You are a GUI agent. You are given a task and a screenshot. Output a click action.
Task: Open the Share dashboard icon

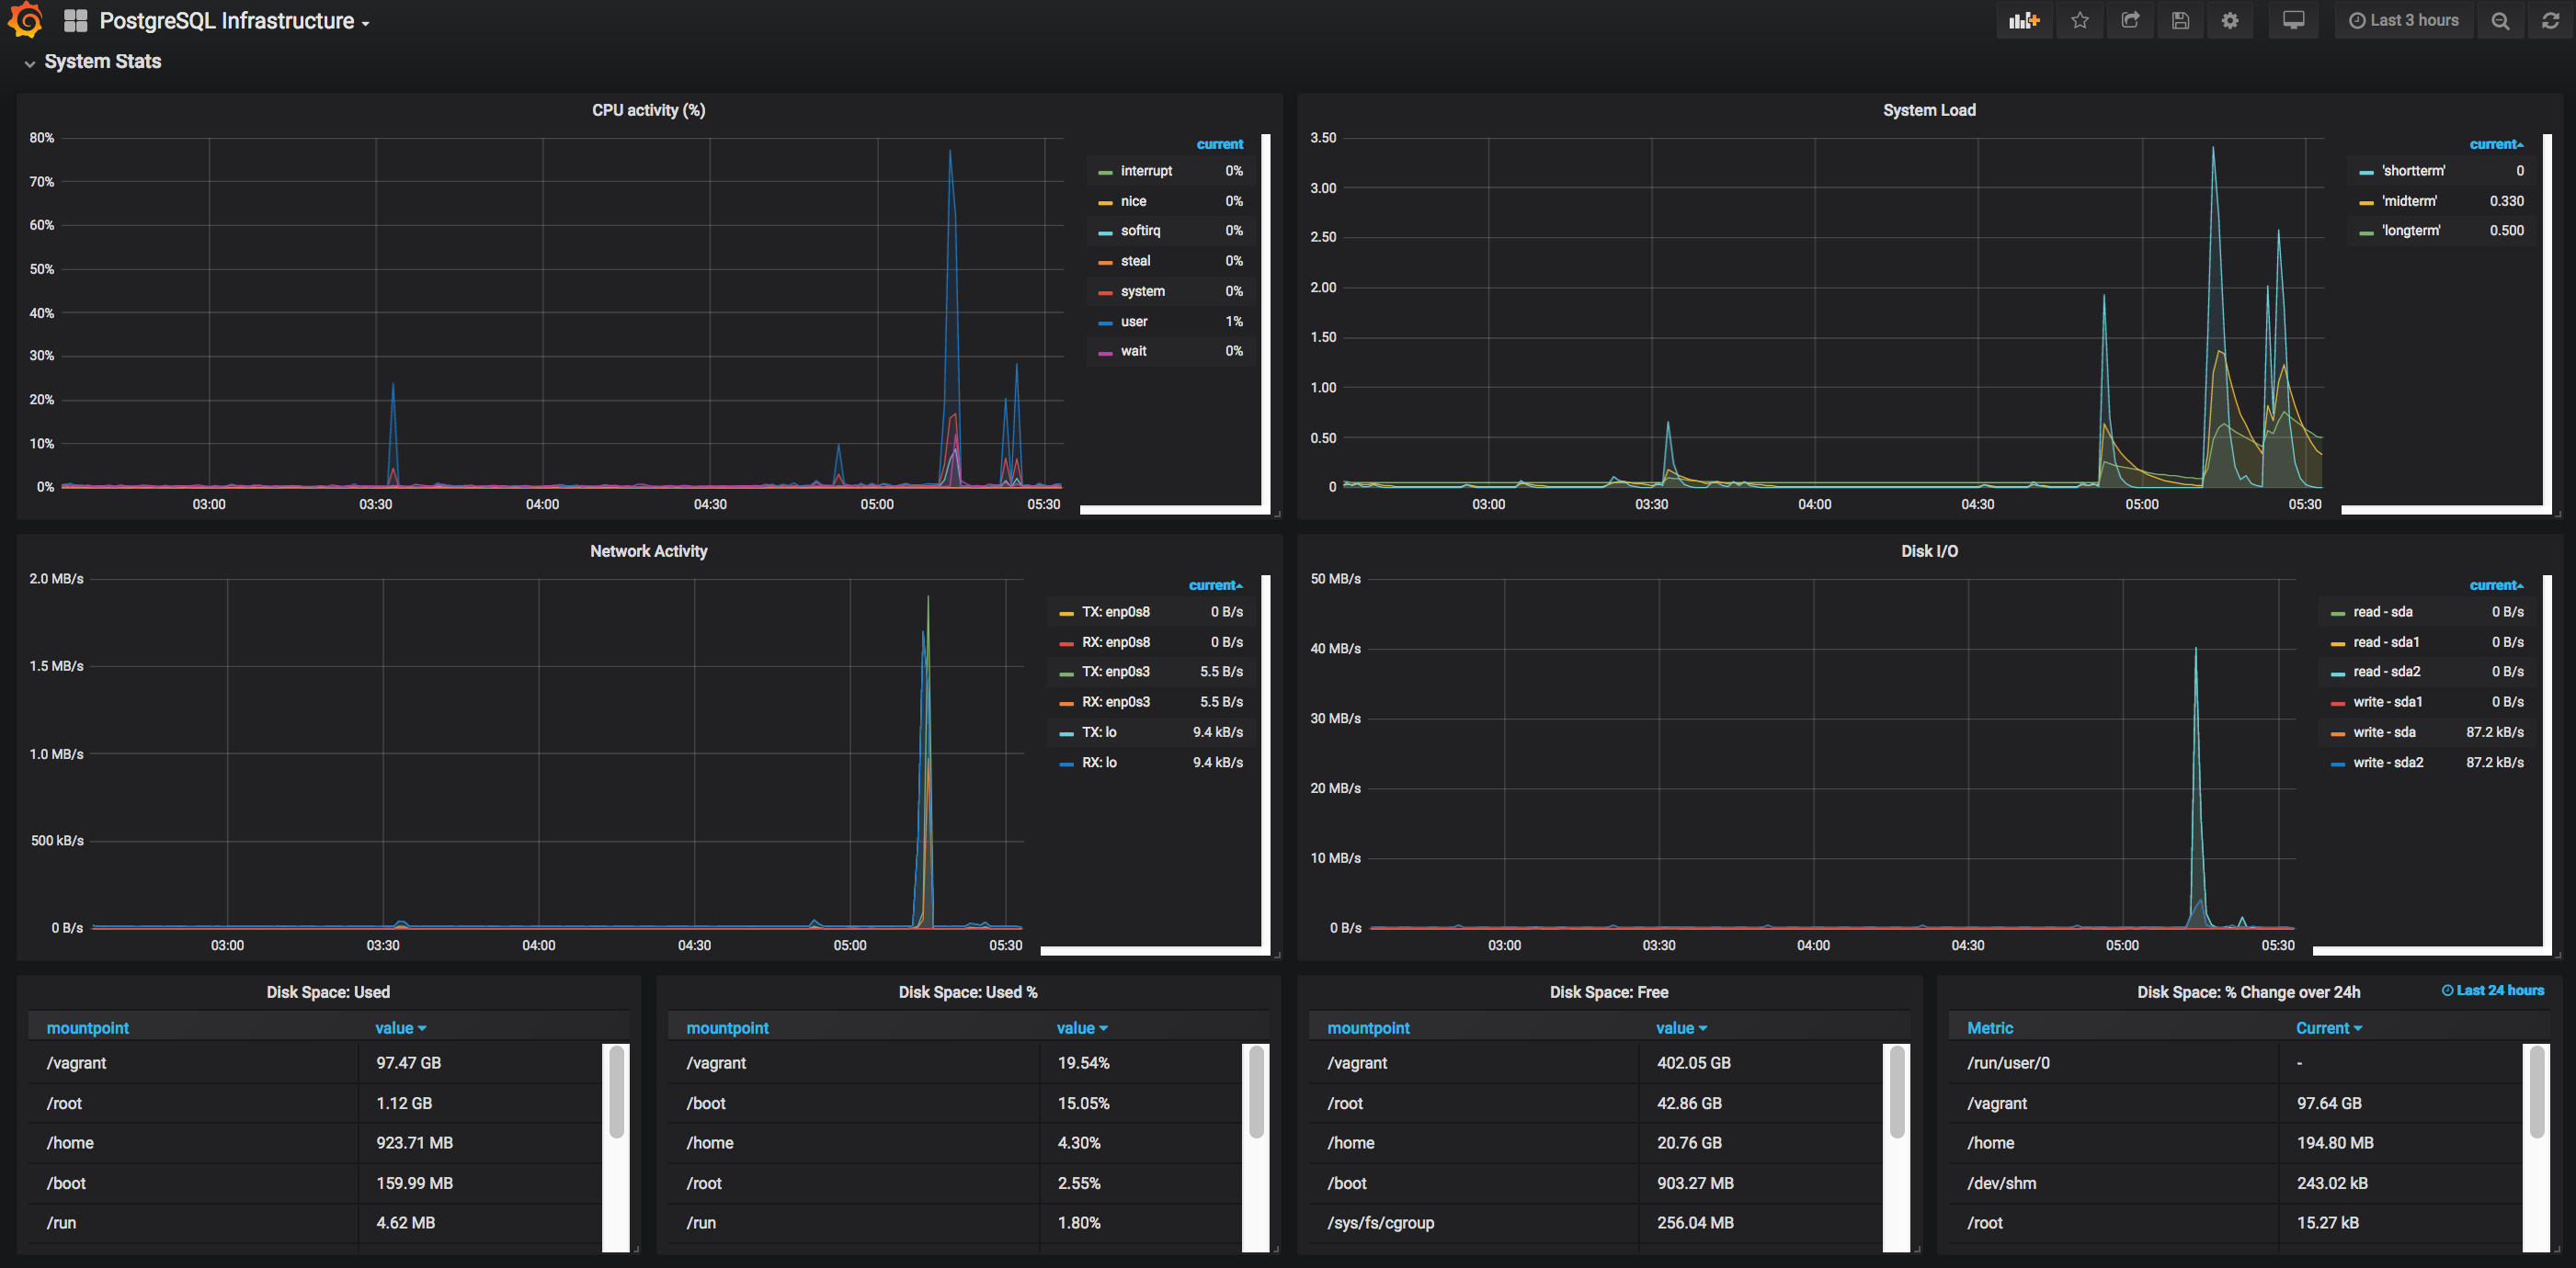point(2130,21)
